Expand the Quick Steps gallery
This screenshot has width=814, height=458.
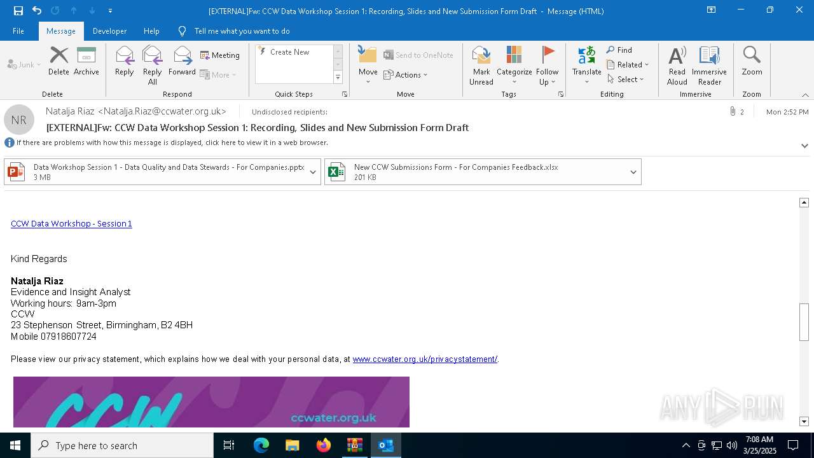(x=338, y=78)
